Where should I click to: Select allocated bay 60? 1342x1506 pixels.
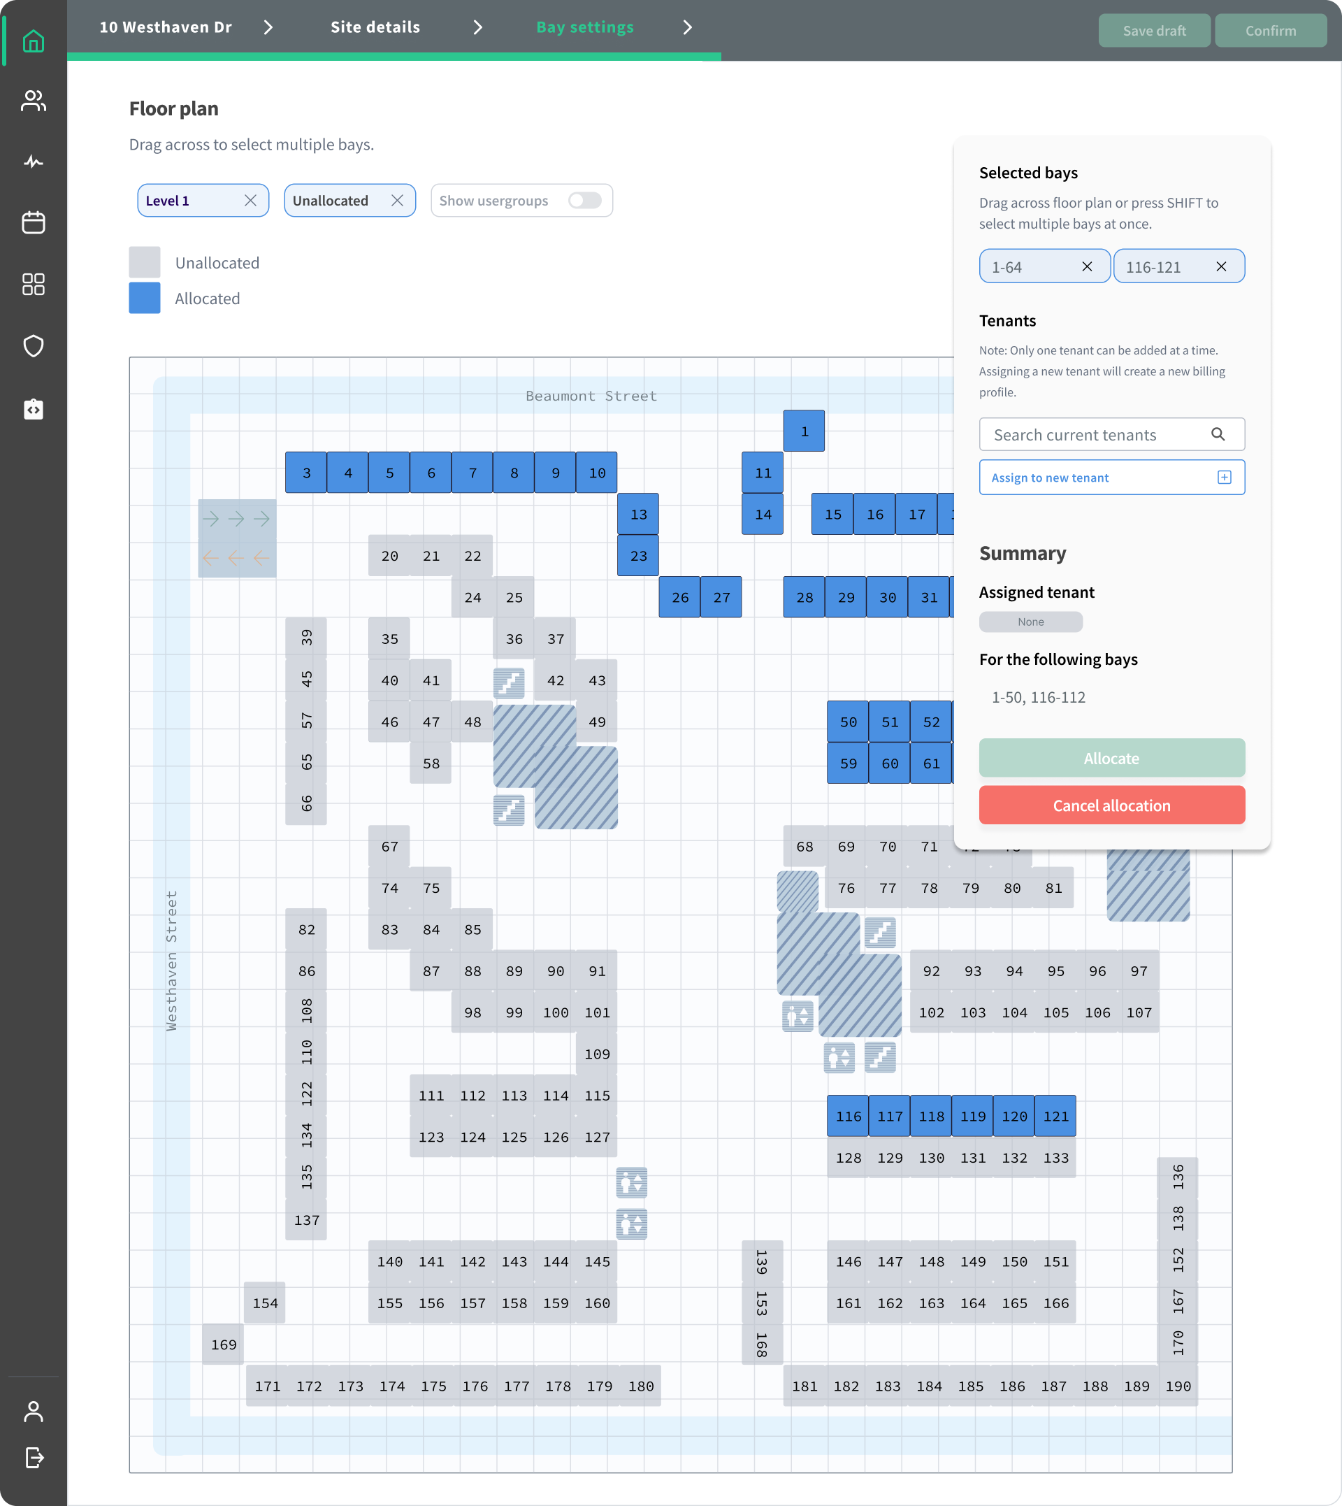point(889,763)
